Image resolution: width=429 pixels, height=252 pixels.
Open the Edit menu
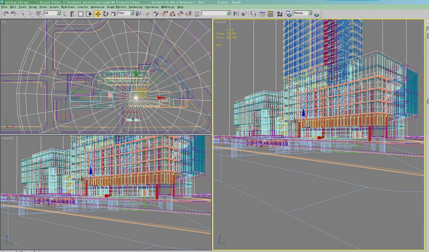pyautogui.click(x=13, y=7)
